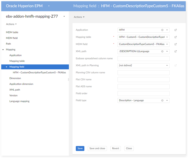Image resolution: width=188 pixels, height=158 pixels.
Task: Open the XML path in Planning dropdown
Action: tap(167, 66)
